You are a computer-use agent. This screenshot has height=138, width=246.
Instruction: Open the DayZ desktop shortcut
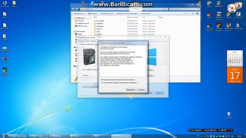(x=209, y=4)
